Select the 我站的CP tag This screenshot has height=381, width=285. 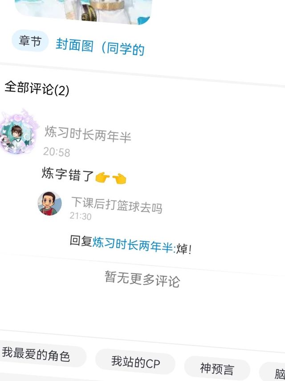click(135, 362)
